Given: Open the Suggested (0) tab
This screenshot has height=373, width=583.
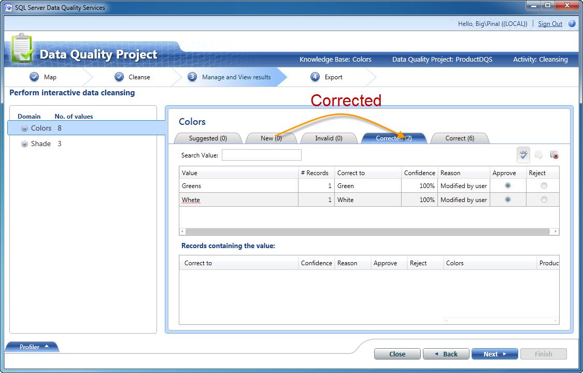Looking at the screenshot, I should pyautogui.click(x=208, y=138).
